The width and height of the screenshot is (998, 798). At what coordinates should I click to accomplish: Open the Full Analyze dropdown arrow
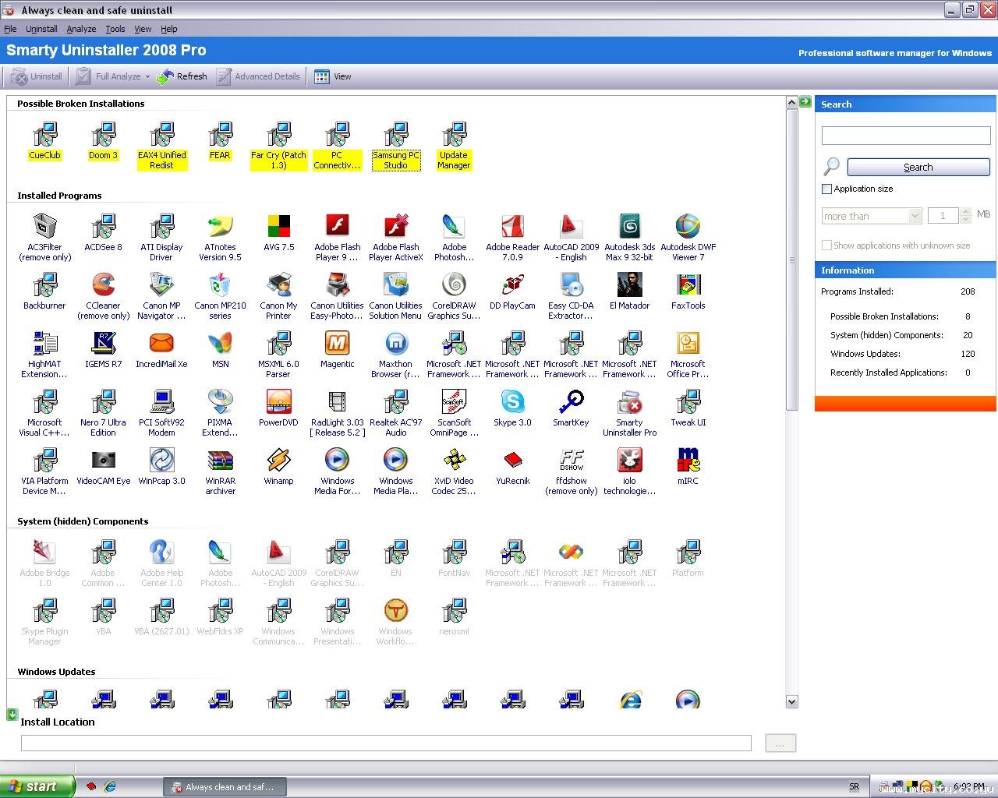click(x=147, y=76)
